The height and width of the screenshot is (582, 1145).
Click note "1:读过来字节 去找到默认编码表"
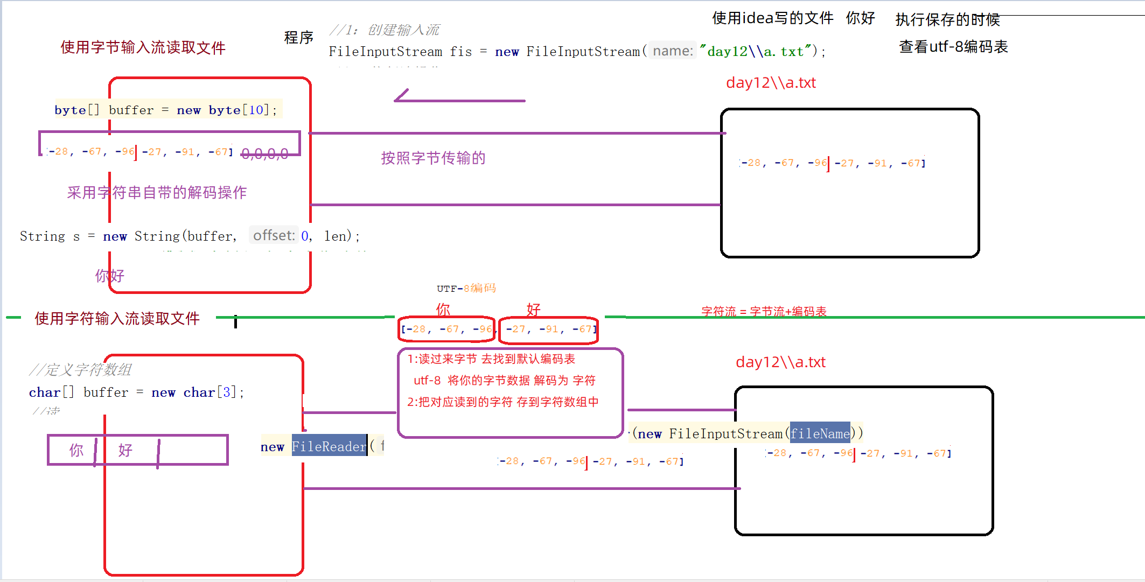[491, 359]
